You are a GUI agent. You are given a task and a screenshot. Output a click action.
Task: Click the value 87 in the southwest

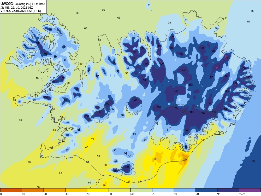[67, 150]
